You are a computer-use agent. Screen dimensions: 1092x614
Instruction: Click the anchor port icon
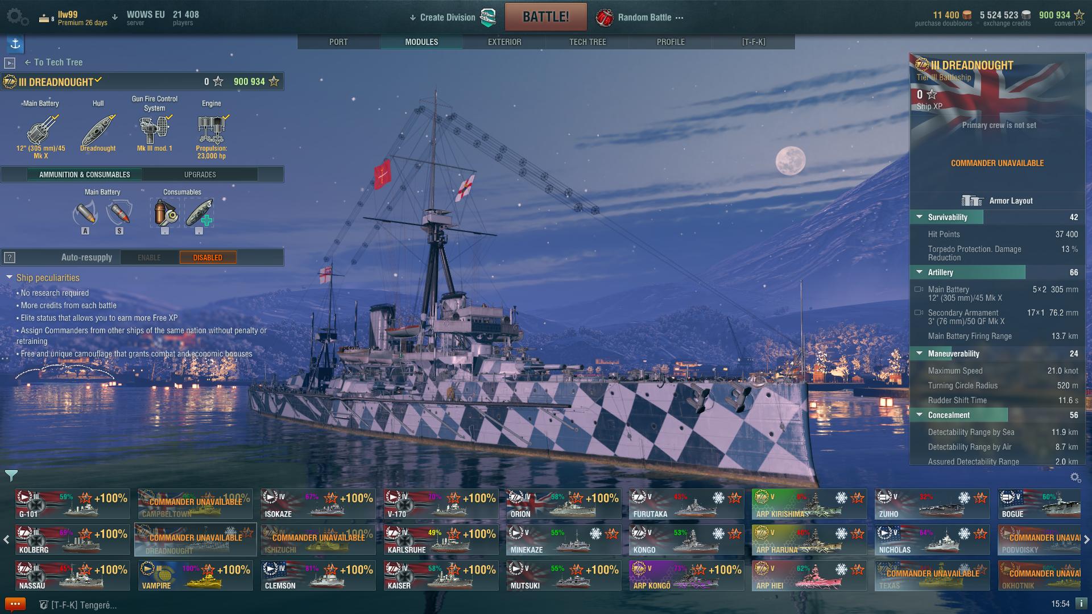[x=15, y=44]
